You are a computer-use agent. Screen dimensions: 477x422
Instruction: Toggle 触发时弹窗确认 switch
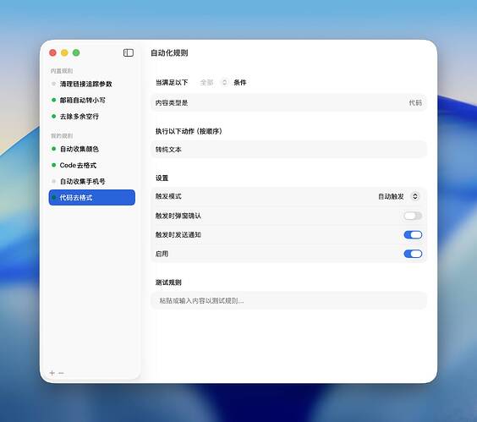(413, 216)
